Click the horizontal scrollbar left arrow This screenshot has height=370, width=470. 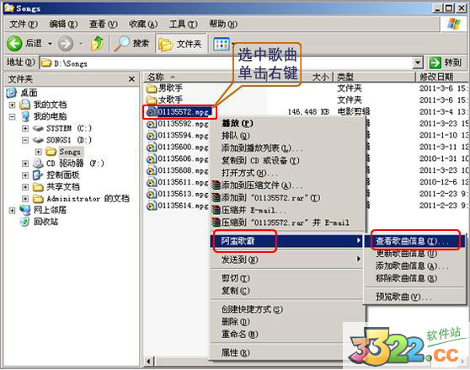click(149, 362)
